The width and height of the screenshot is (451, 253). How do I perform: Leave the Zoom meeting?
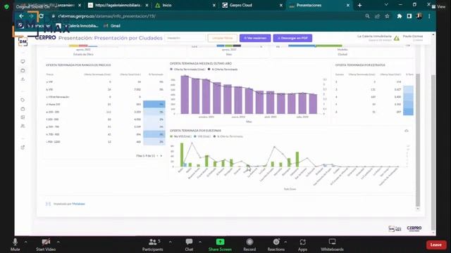point(436,245)
